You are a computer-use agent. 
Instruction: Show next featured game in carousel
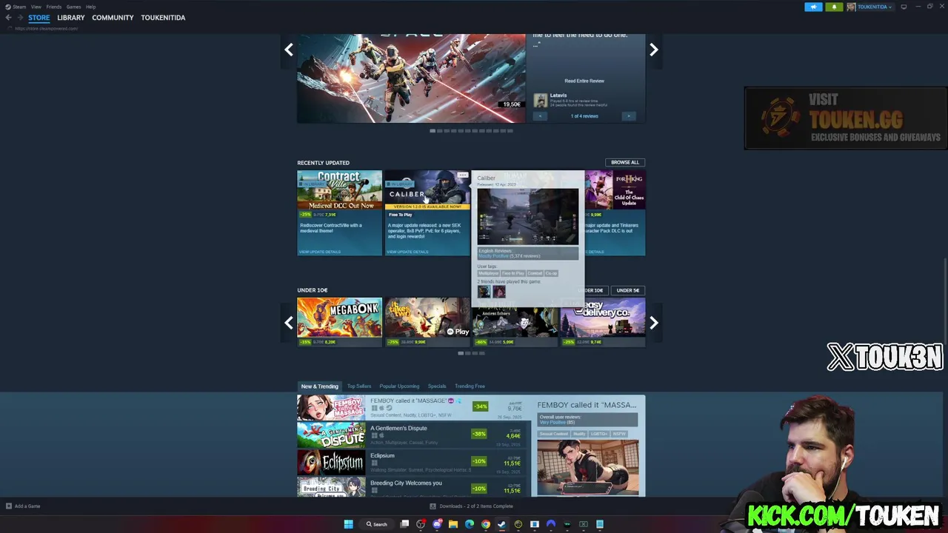coord(653,50)
